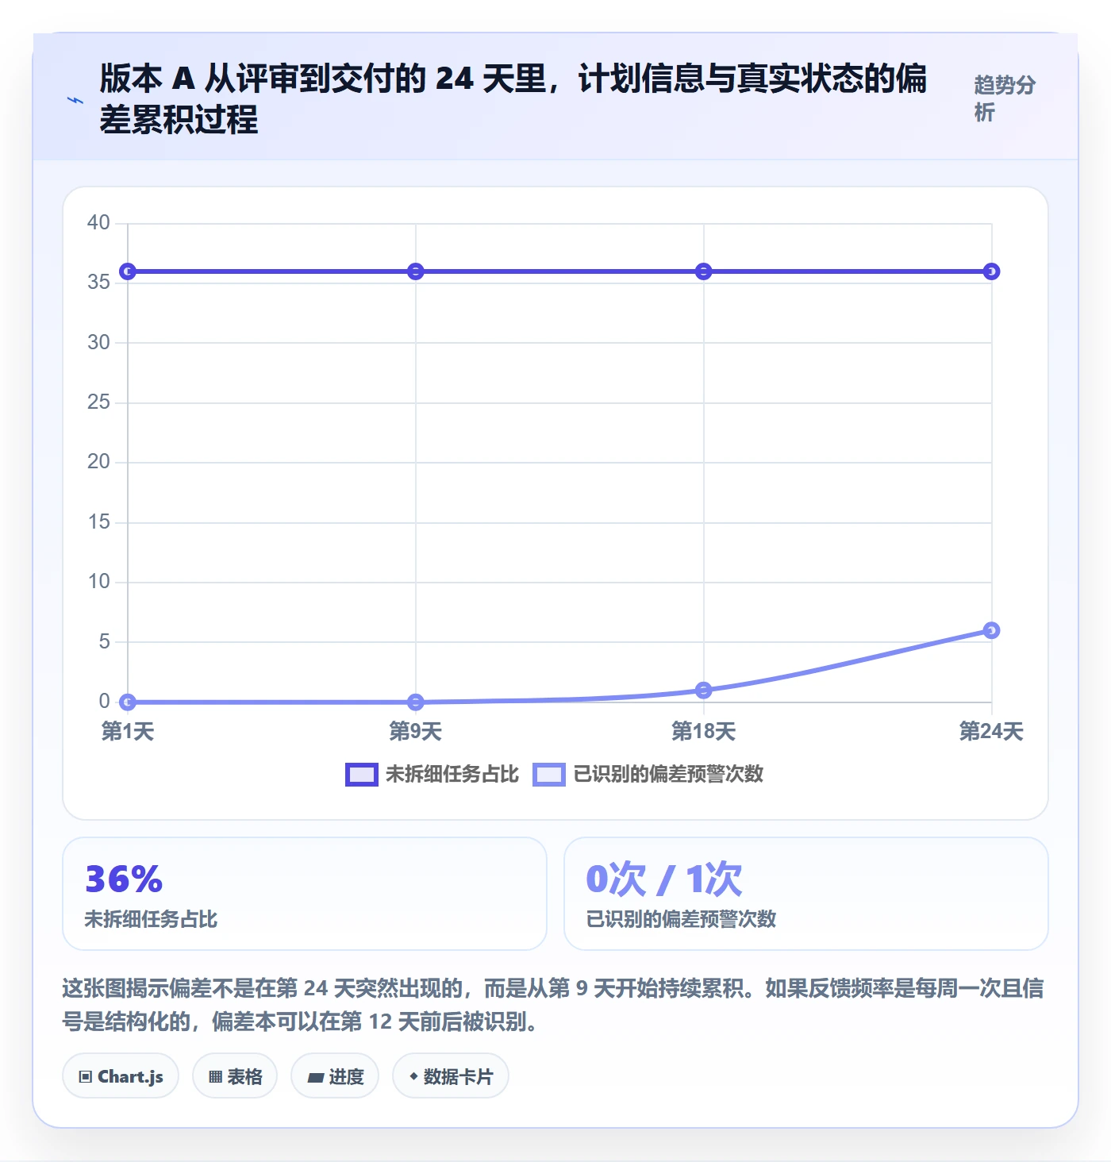Toggle the 已识别的偏差预警次数 legend swatch

pyautogui.click(x=549, y=774)
